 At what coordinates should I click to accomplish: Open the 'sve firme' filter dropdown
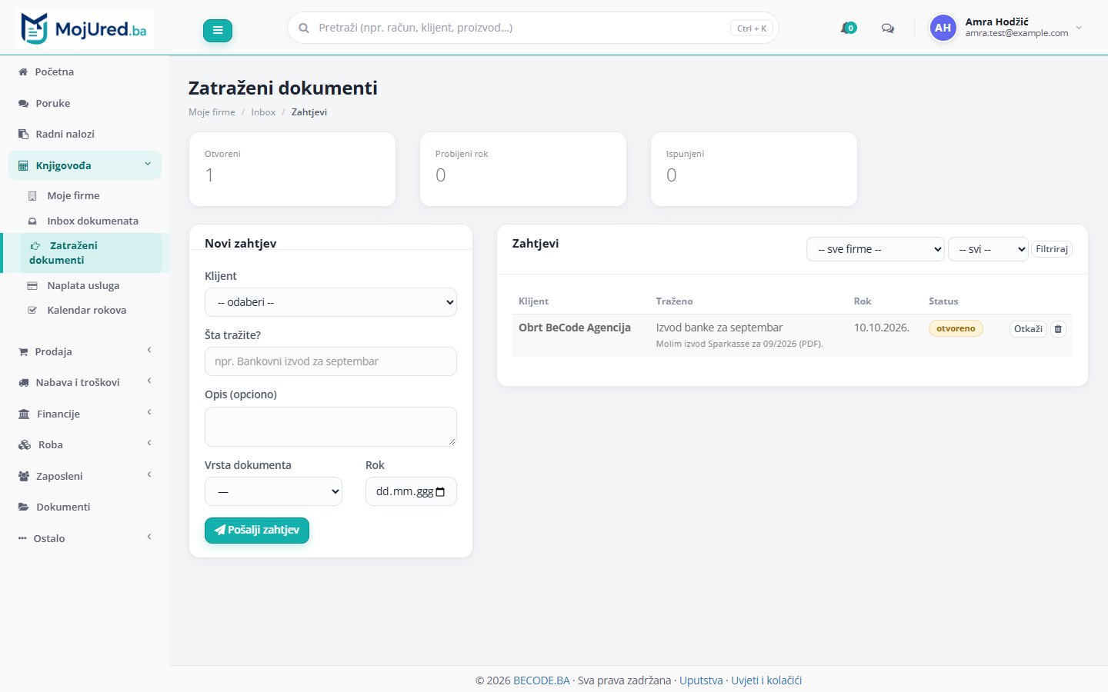click(876, 249)
